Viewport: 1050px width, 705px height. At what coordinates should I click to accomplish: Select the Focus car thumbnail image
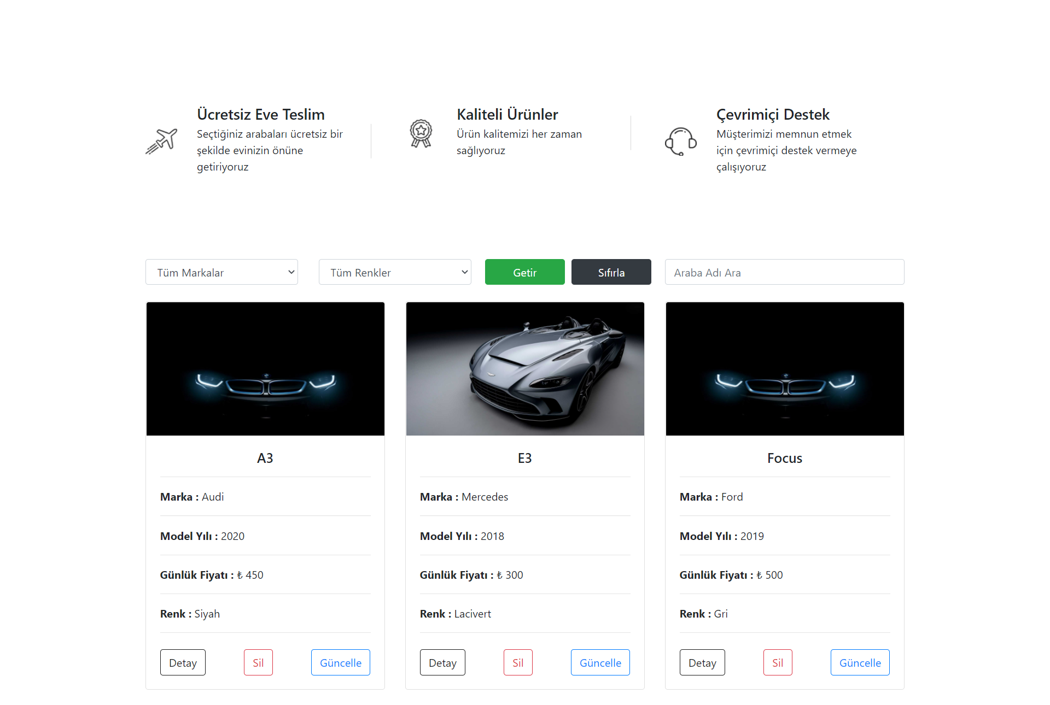tap(785, 369)
